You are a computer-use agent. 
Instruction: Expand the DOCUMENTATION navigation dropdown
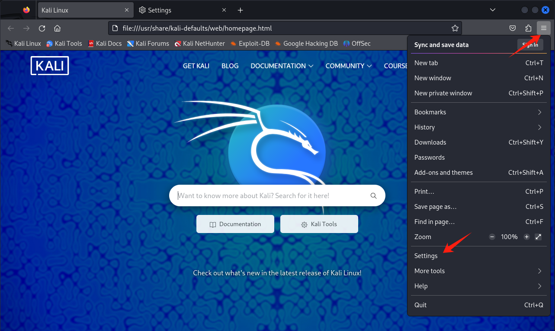coord(282,66)
